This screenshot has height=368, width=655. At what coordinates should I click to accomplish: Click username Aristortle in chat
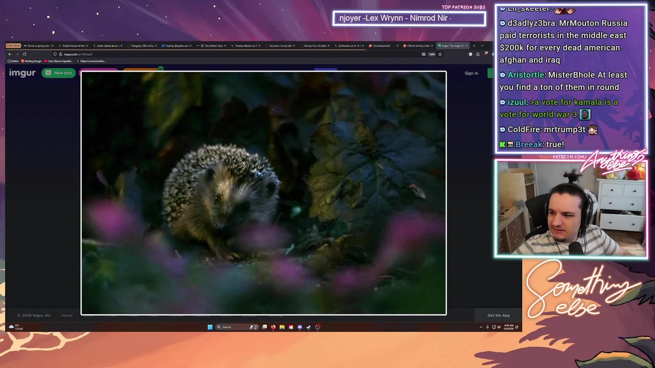pyautogui.click(x=526, y=75)
